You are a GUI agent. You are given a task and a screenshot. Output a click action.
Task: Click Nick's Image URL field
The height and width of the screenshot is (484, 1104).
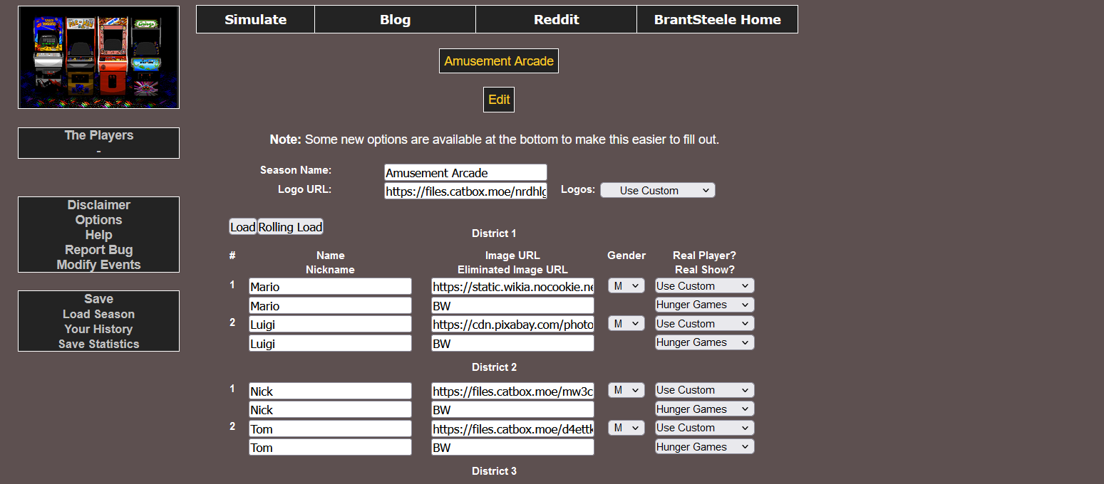[x=512, y=391]
